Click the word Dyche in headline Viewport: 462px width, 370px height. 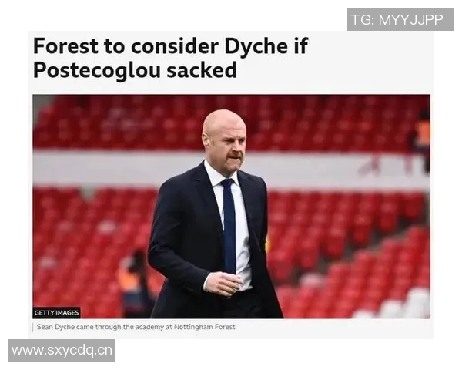[x=256, y=46]
